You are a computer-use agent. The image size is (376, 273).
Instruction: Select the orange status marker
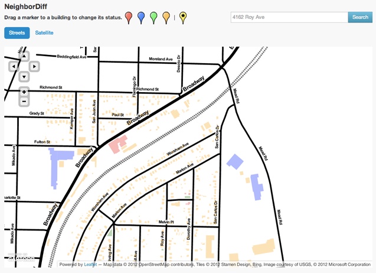click(166, 18)
